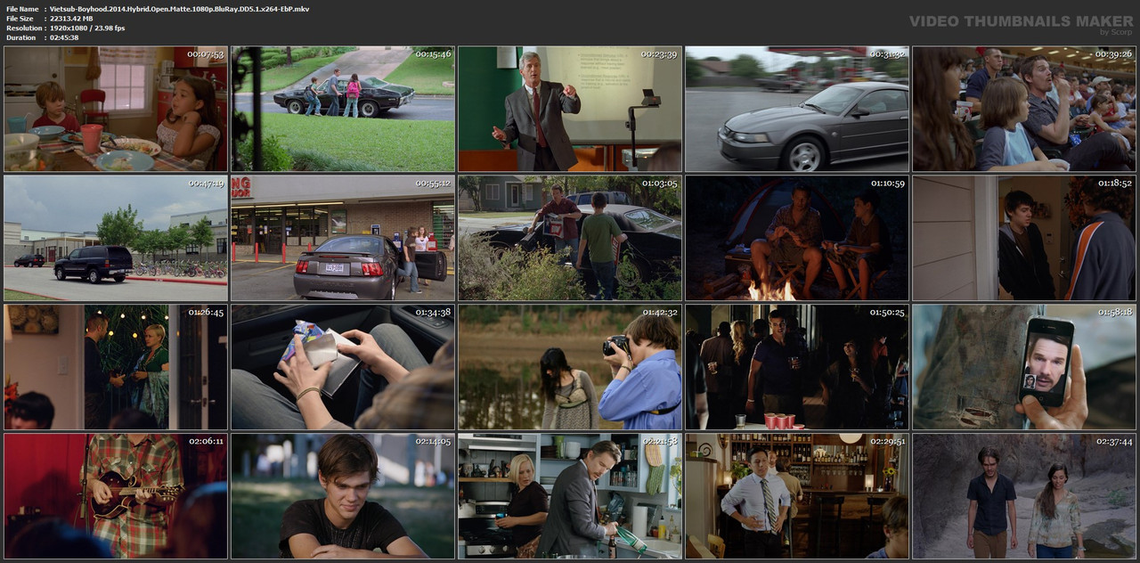The height and width of the screenshot is (563, 1140).
Task: Open the 02:21:58 kitchen scene thumbnail
Action: point(570,496)
